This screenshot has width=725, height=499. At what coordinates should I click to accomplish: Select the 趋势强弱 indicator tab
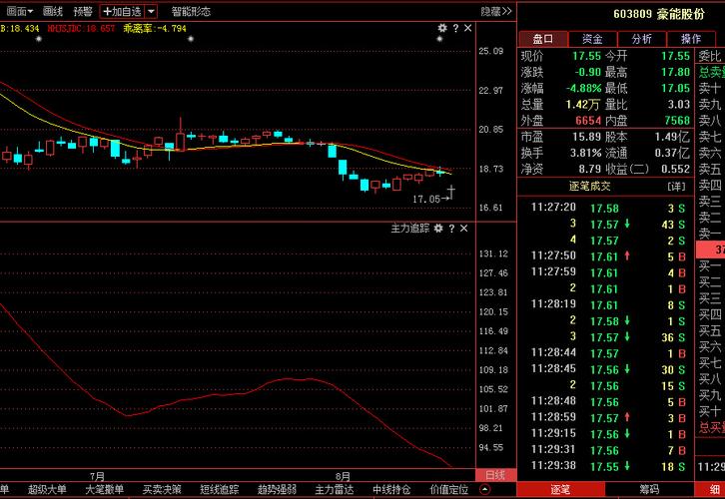(x=277, y=490)
